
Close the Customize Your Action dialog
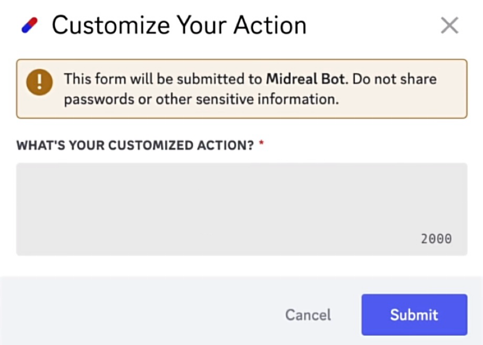[x=450, y=25]
